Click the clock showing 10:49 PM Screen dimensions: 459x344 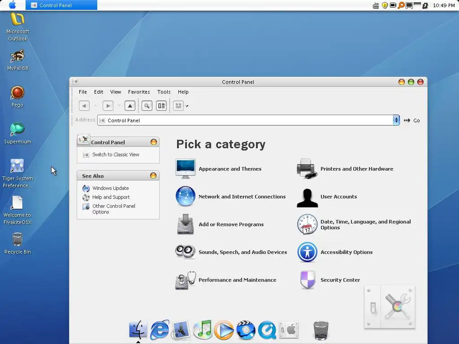pos(443,5)
